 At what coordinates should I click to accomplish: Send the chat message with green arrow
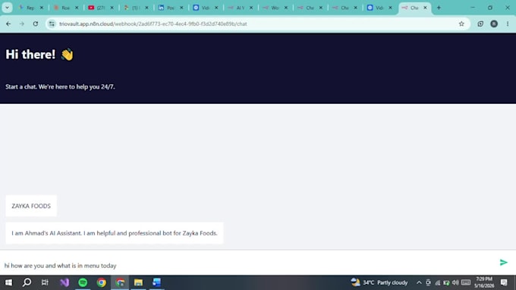[x=504, y=263]
